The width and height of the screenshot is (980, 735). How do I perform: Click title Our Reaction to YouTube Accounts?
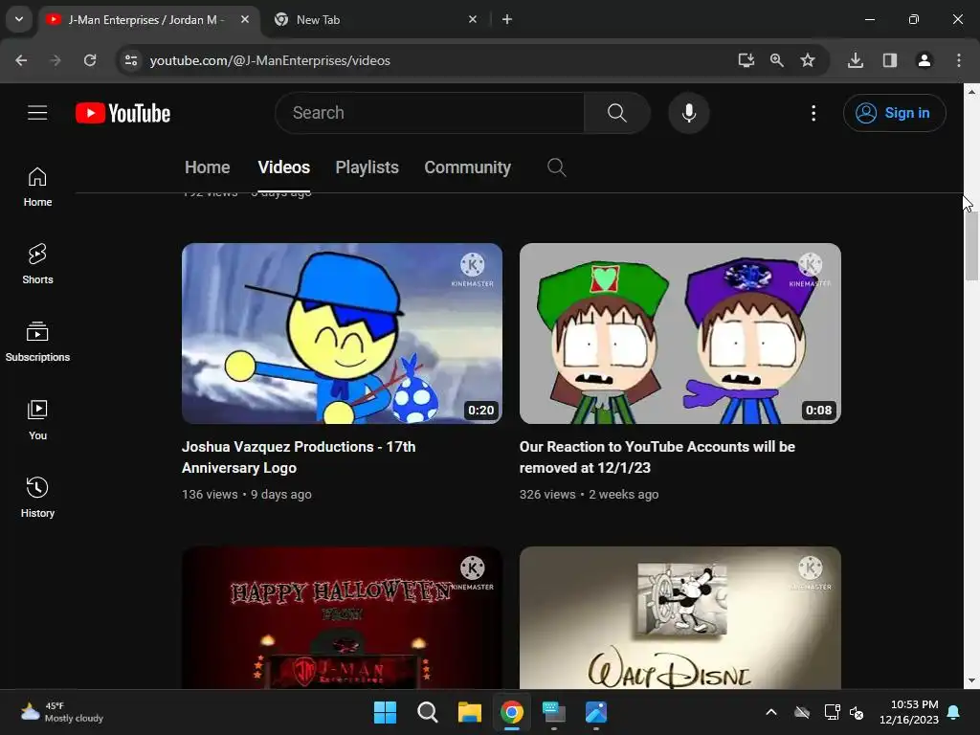tap(657, 457)
